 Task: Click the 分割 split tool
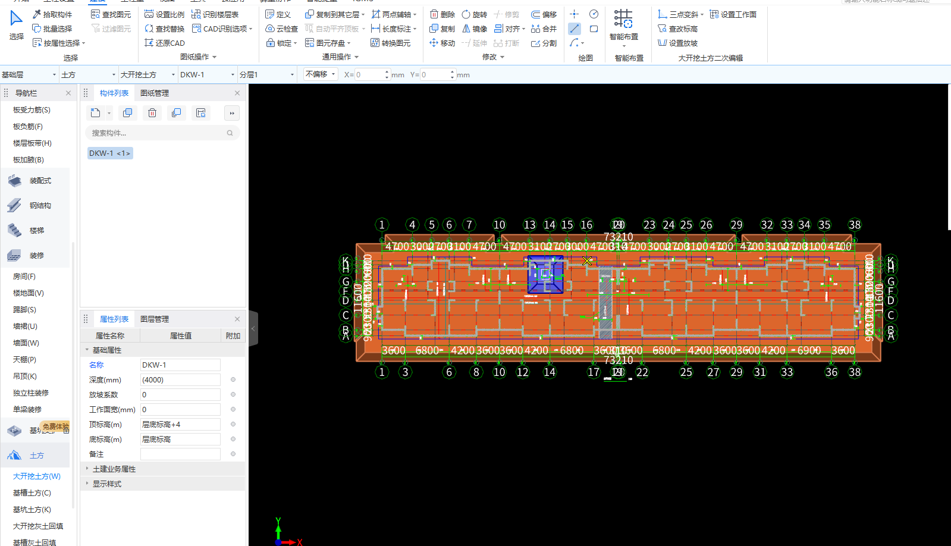(x=544, y=43)
